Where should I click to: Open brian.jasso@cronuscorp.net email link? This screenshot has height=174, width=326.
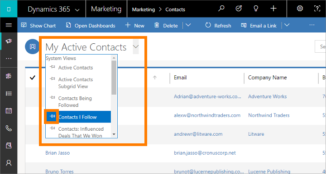coord(205,153)
